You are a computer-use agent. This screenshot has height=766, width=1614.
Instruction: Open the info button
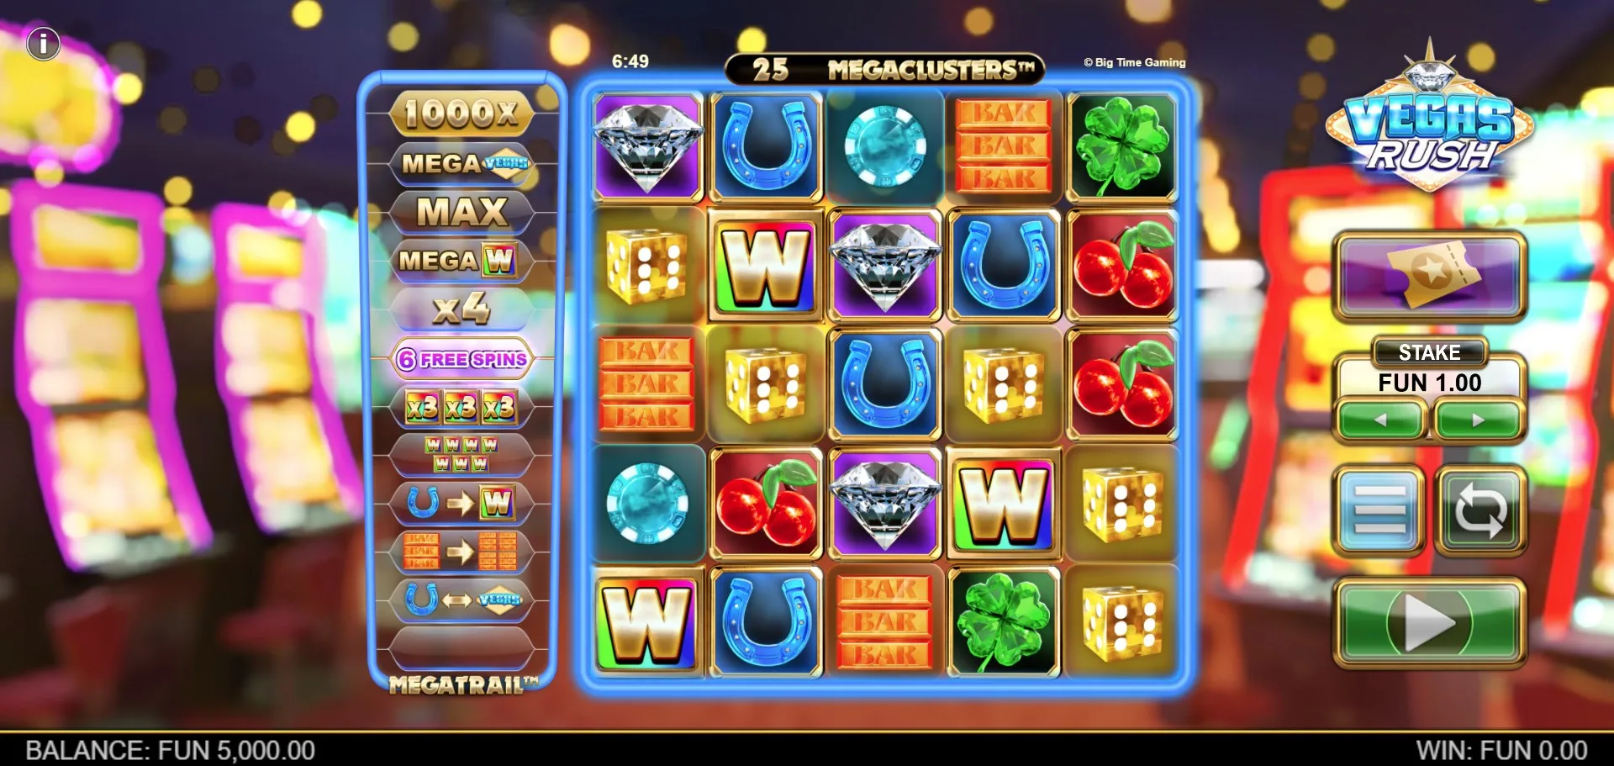(x=44, y=43)
